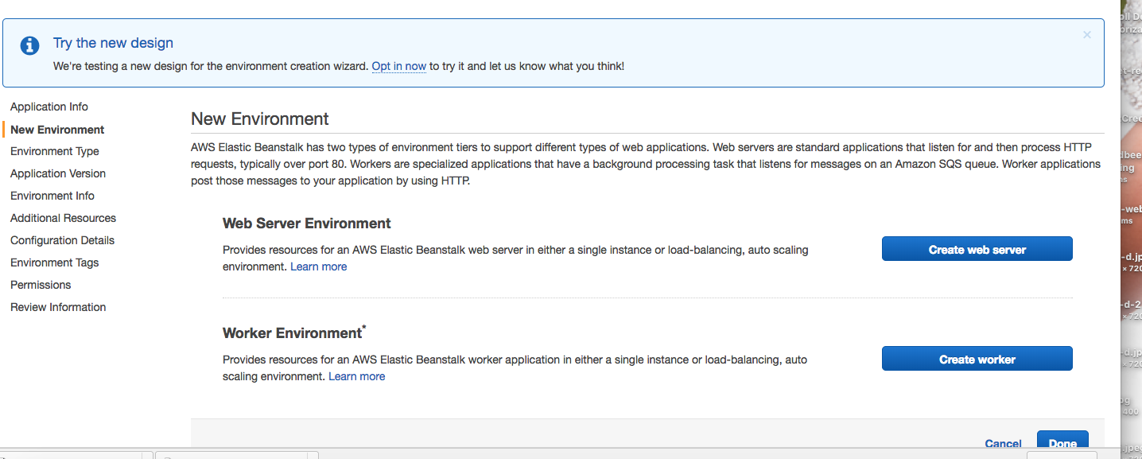Open Application Version step

58,173
